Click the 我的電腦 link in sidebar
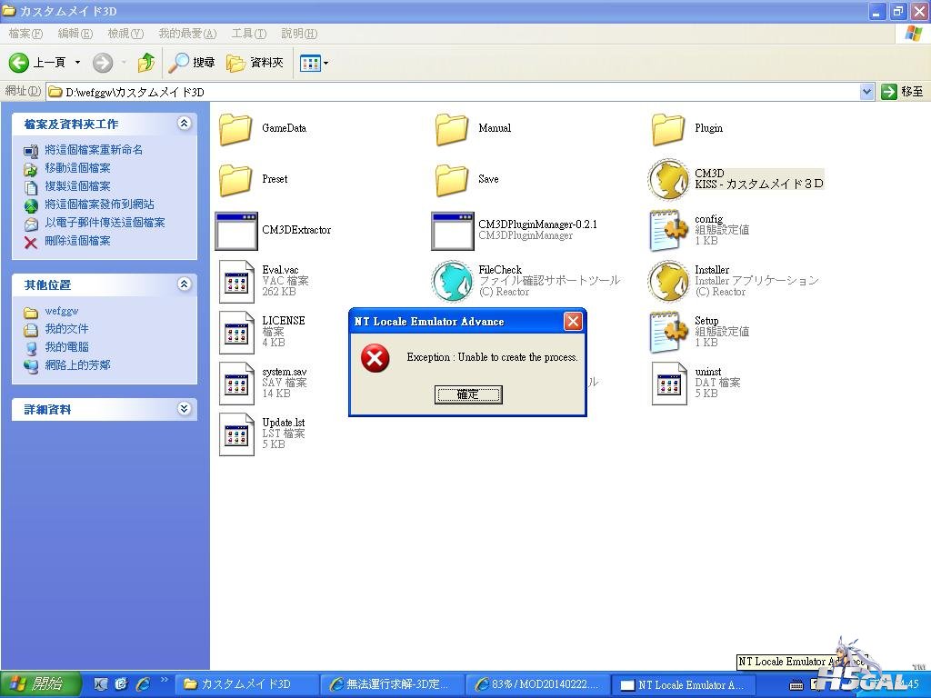Image resolution: width=931 pixels, height=698 pixels. [66, 347]
